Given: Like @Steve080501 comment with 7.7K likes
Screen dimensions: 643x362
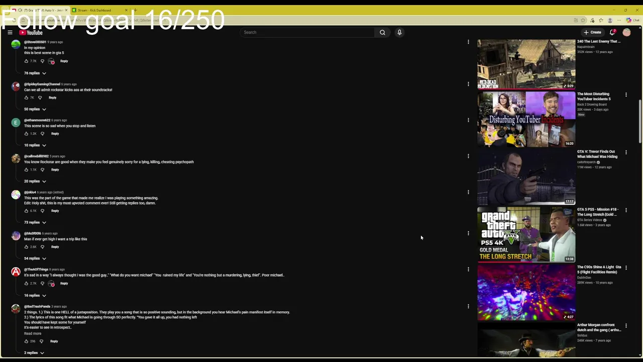Looking at the screenshot, I should (27, 61).
